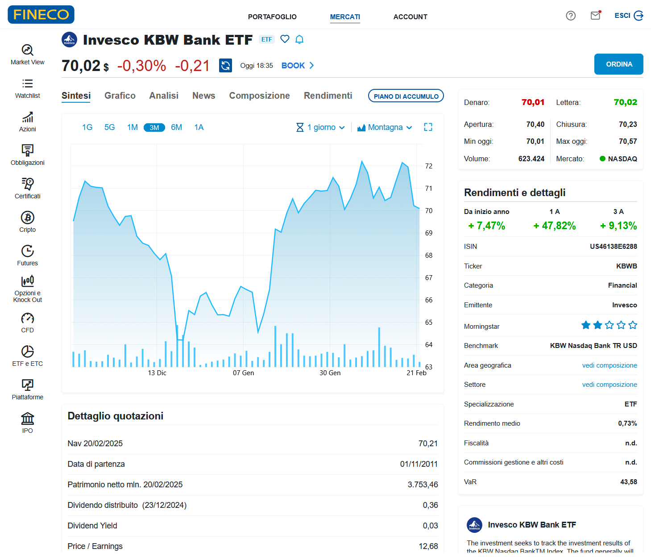This screenshot has height=557, width=651.
Task: Click the FINECO logo
Action: (41, 14)
